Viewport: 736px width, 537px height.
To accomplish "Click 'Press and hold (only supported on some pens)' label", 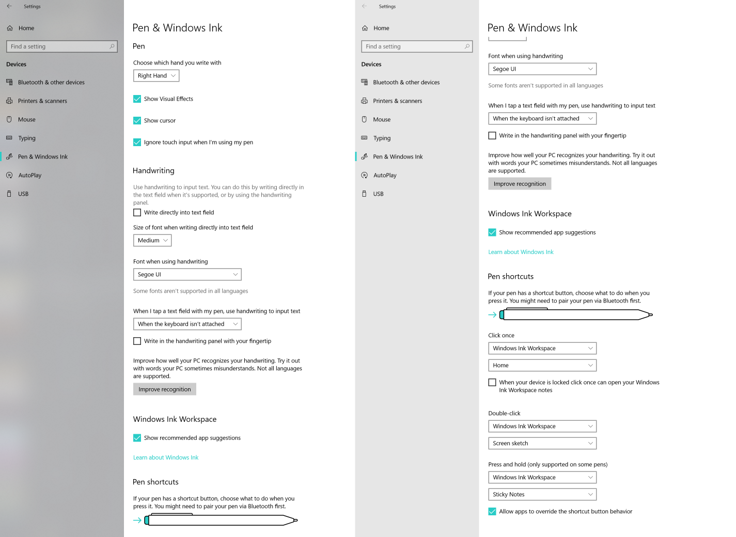I will [548, 464].
